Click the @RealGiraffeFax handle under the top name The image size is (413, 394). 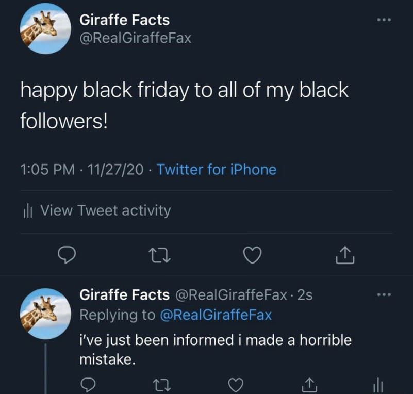[135, 38]
